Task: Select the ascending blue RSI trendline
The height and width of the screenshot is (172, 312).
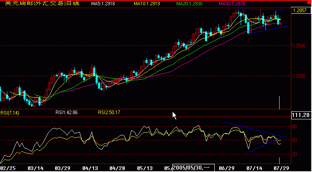Action: [266, 144]
